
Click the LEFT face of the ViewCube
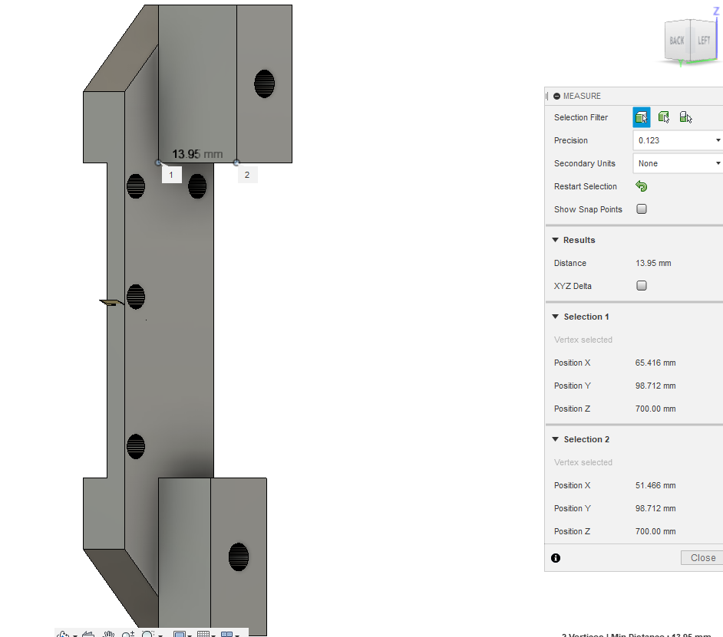[704, 41]
